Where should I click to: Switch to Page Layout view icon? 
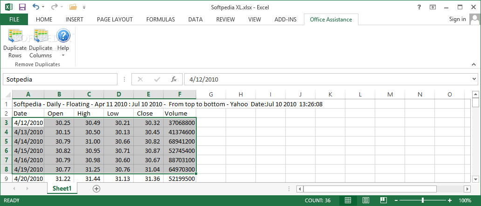point(366,200)
